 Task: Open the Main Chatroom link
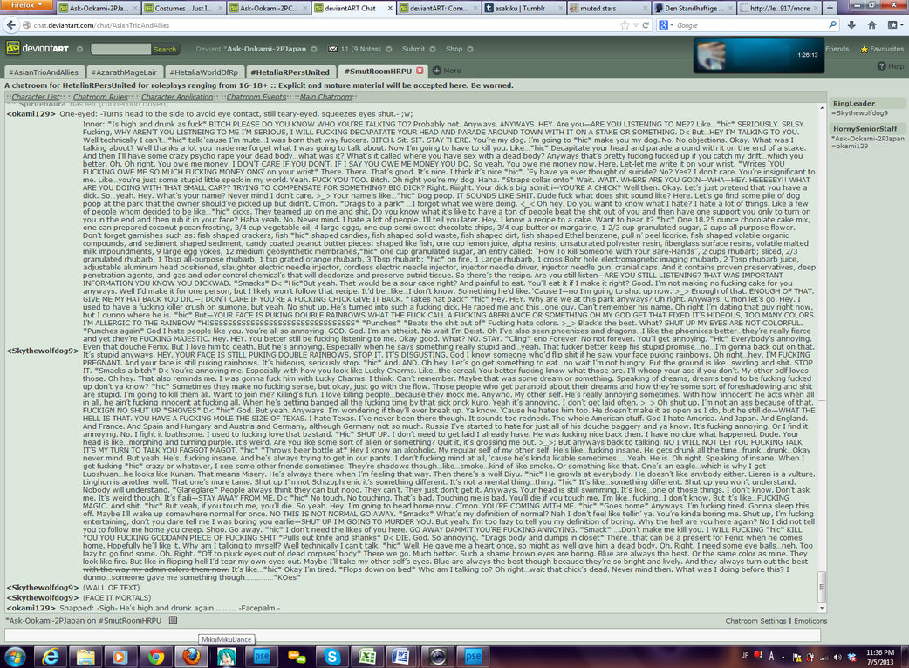325,98
